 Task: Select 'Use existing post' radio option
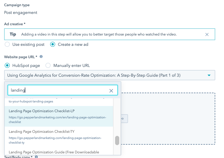point(7,45)
